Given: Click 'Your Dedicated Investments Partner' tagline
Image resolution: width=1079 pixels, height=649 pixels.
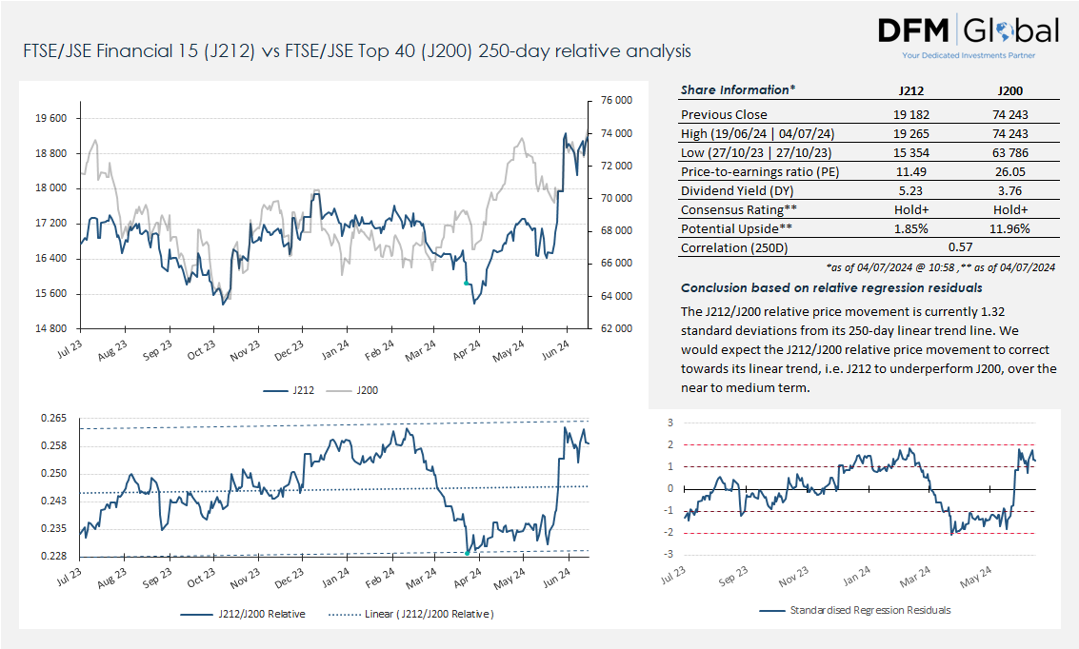Looking at the screenshot, I should pos(969,55).
